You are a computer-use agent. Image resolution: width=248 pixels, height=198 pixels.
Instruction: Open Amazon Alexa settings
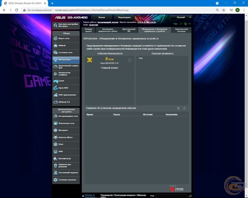point(66,137)
